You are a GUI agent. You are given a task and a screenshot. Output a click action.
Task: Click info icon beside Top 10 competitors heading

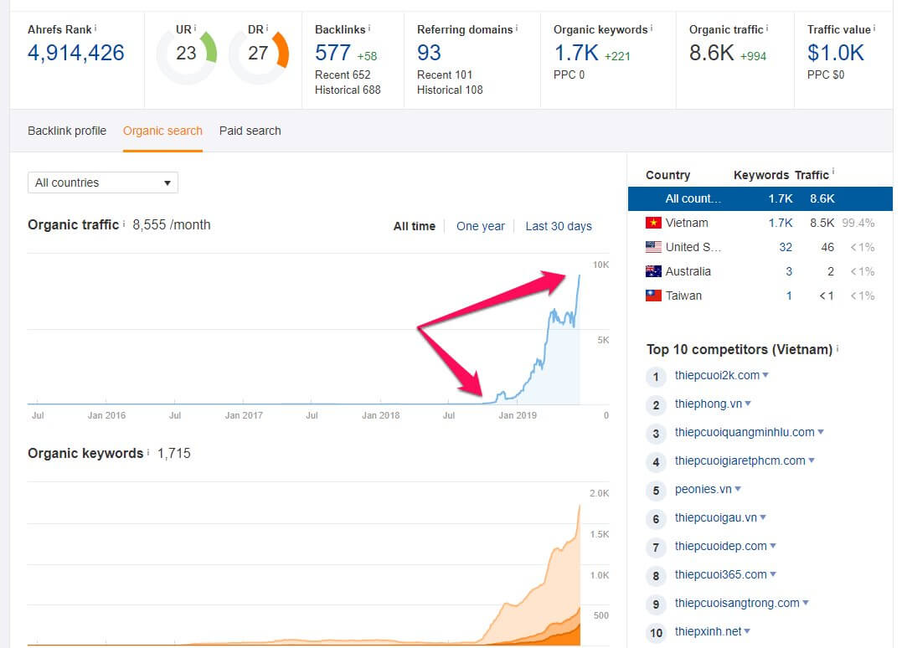coord(837,348)
